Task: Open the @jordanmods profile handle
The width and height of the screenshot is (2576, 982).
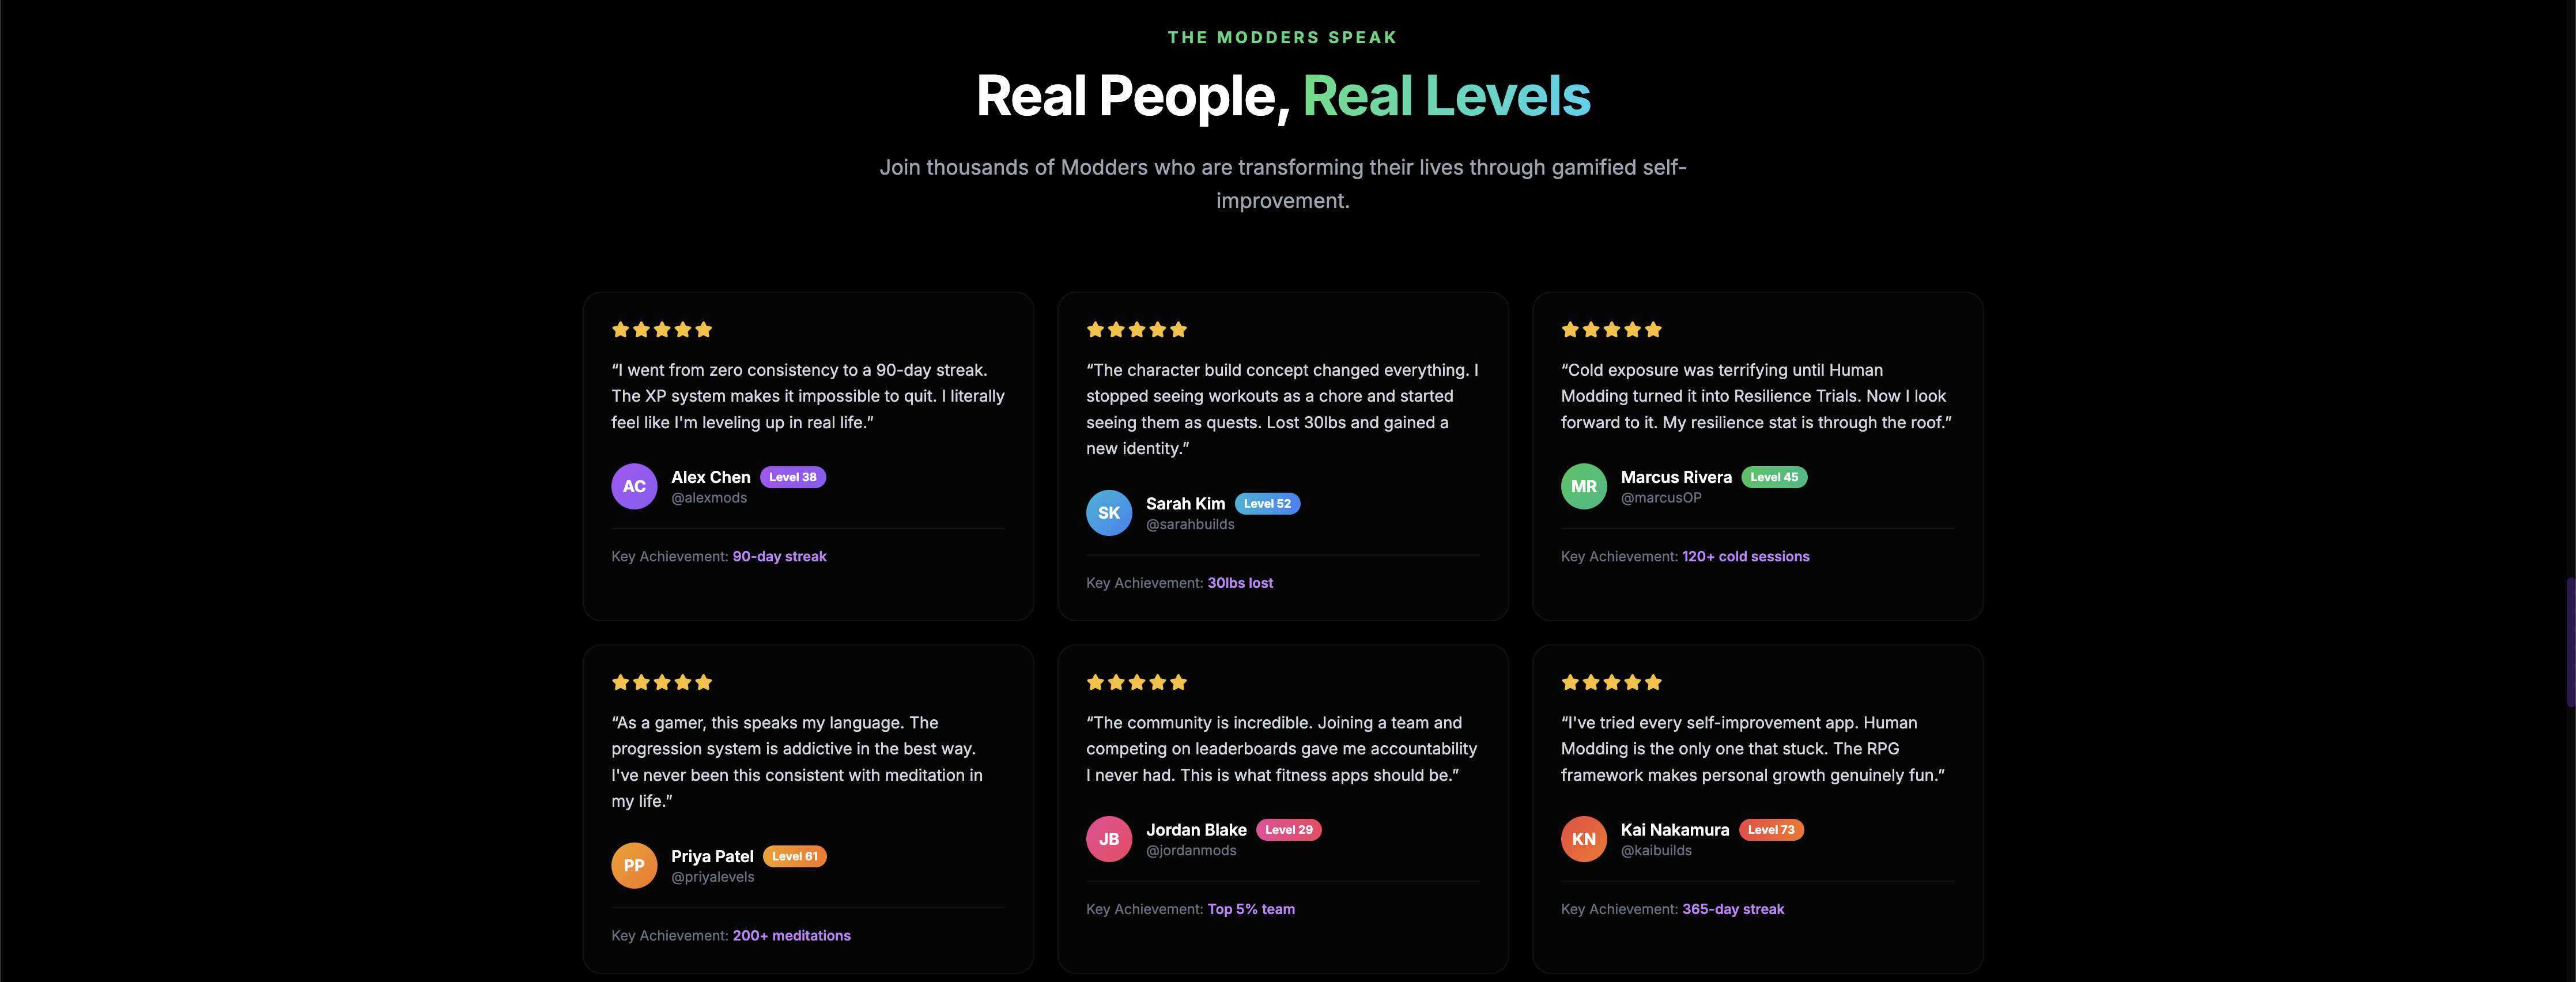Action: point(1192,851)
